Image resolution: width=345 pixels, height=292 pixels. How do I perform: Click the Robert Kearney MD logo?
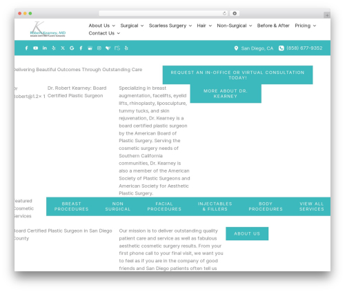point(48,29)
